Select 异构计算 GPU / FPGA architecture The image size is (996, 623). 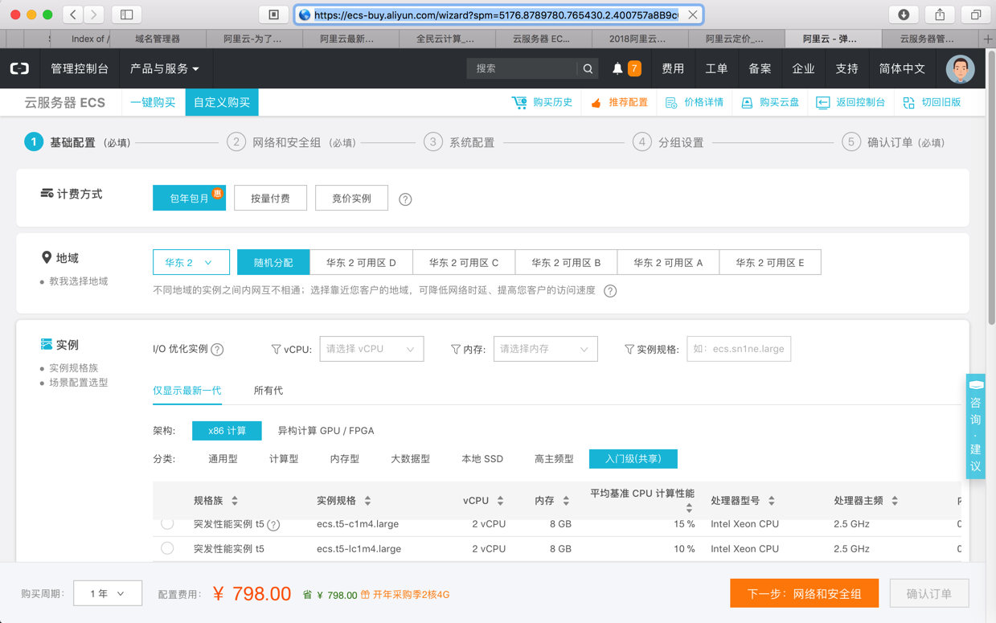[326, 431]
